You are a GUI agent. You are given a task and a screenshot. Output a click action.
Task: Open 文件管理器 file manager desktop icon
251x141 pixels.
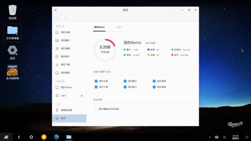tap(12, 33)
